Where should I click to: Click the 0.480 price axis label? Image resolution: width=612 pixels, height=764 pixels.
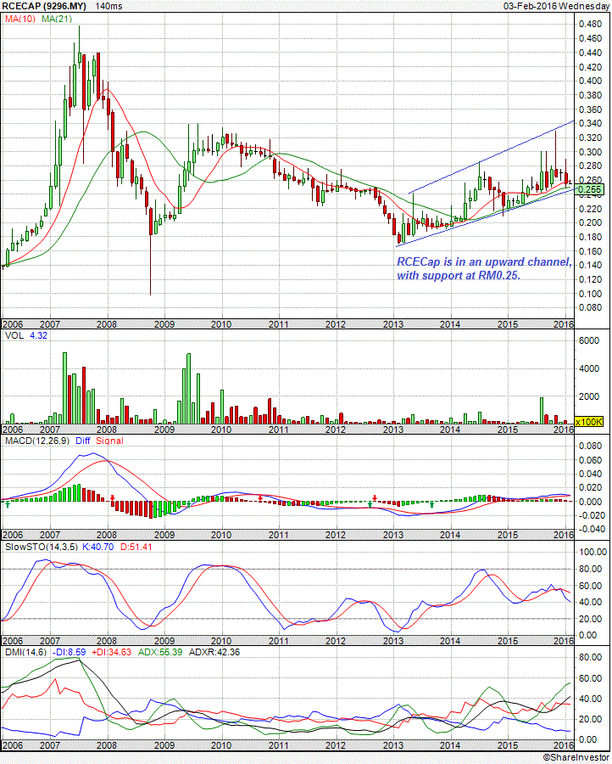coord(591,24)
